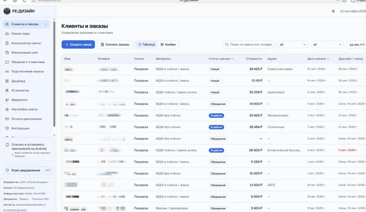Click the РЕ:ДИЗАЙН logo avatar
This screenshot has height=212, width=366.
pos(7,11)
